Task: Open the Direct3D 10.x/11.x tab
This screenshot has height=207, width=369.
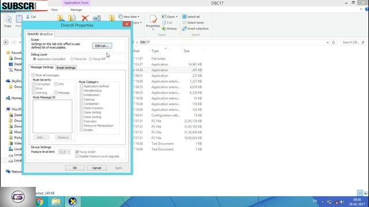Action: point(40,34)
